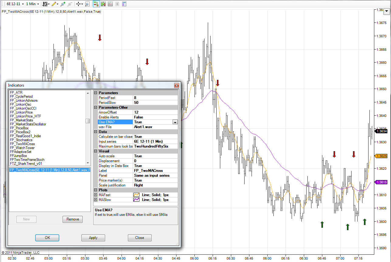Viewport: 391px width, 262px height.
Task: Click the Calculate on bar close value
Action: pyautogui.click(x=155, y=137)
